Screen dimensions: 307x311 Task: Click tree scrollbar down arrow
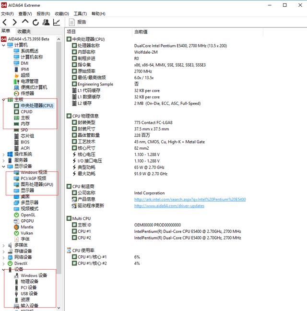(x=59, y=308)
